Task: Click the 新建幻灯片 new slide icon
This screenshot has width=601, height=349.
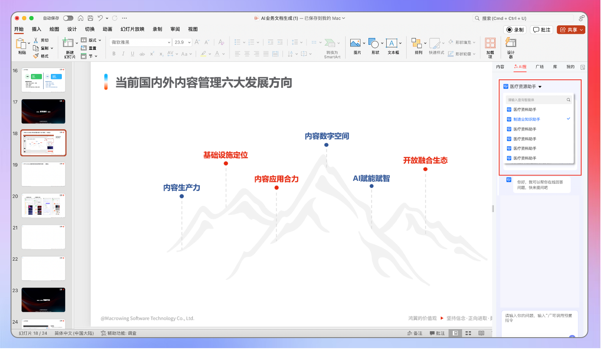Action: (68, 43)
